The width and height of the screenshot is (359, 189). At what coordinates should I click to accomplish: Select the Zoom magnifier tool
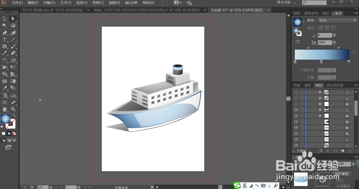pos(13,109)
